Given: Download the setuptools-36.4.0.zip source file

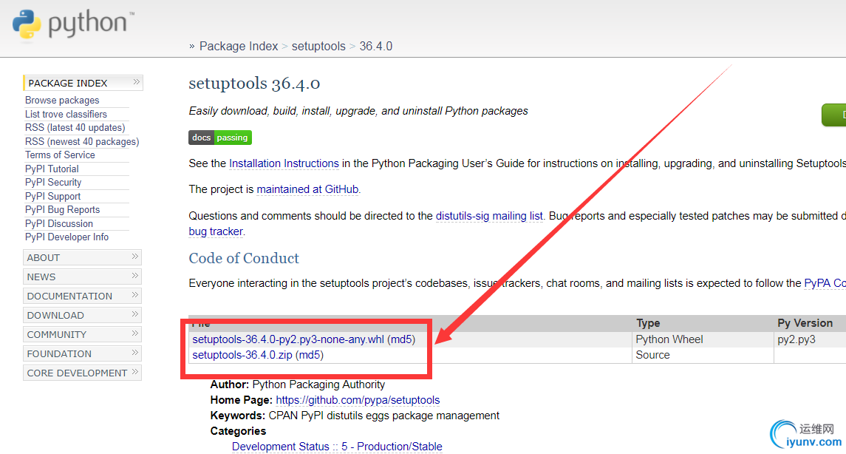Looking at the screenshot, I should [x=242, y=355].
